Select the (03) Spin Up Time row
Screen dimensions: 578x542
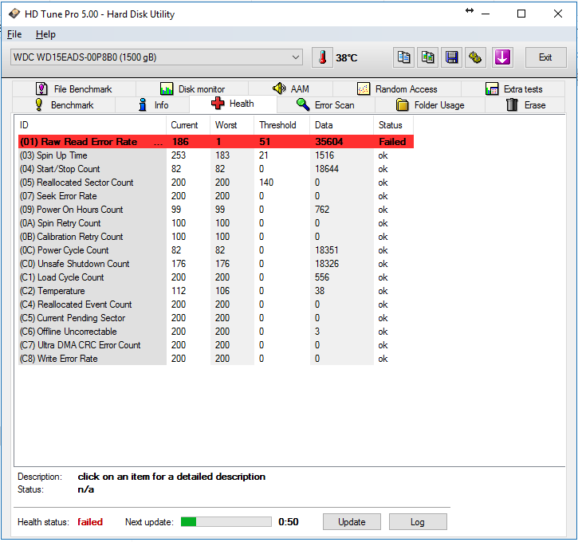point(216,155)
